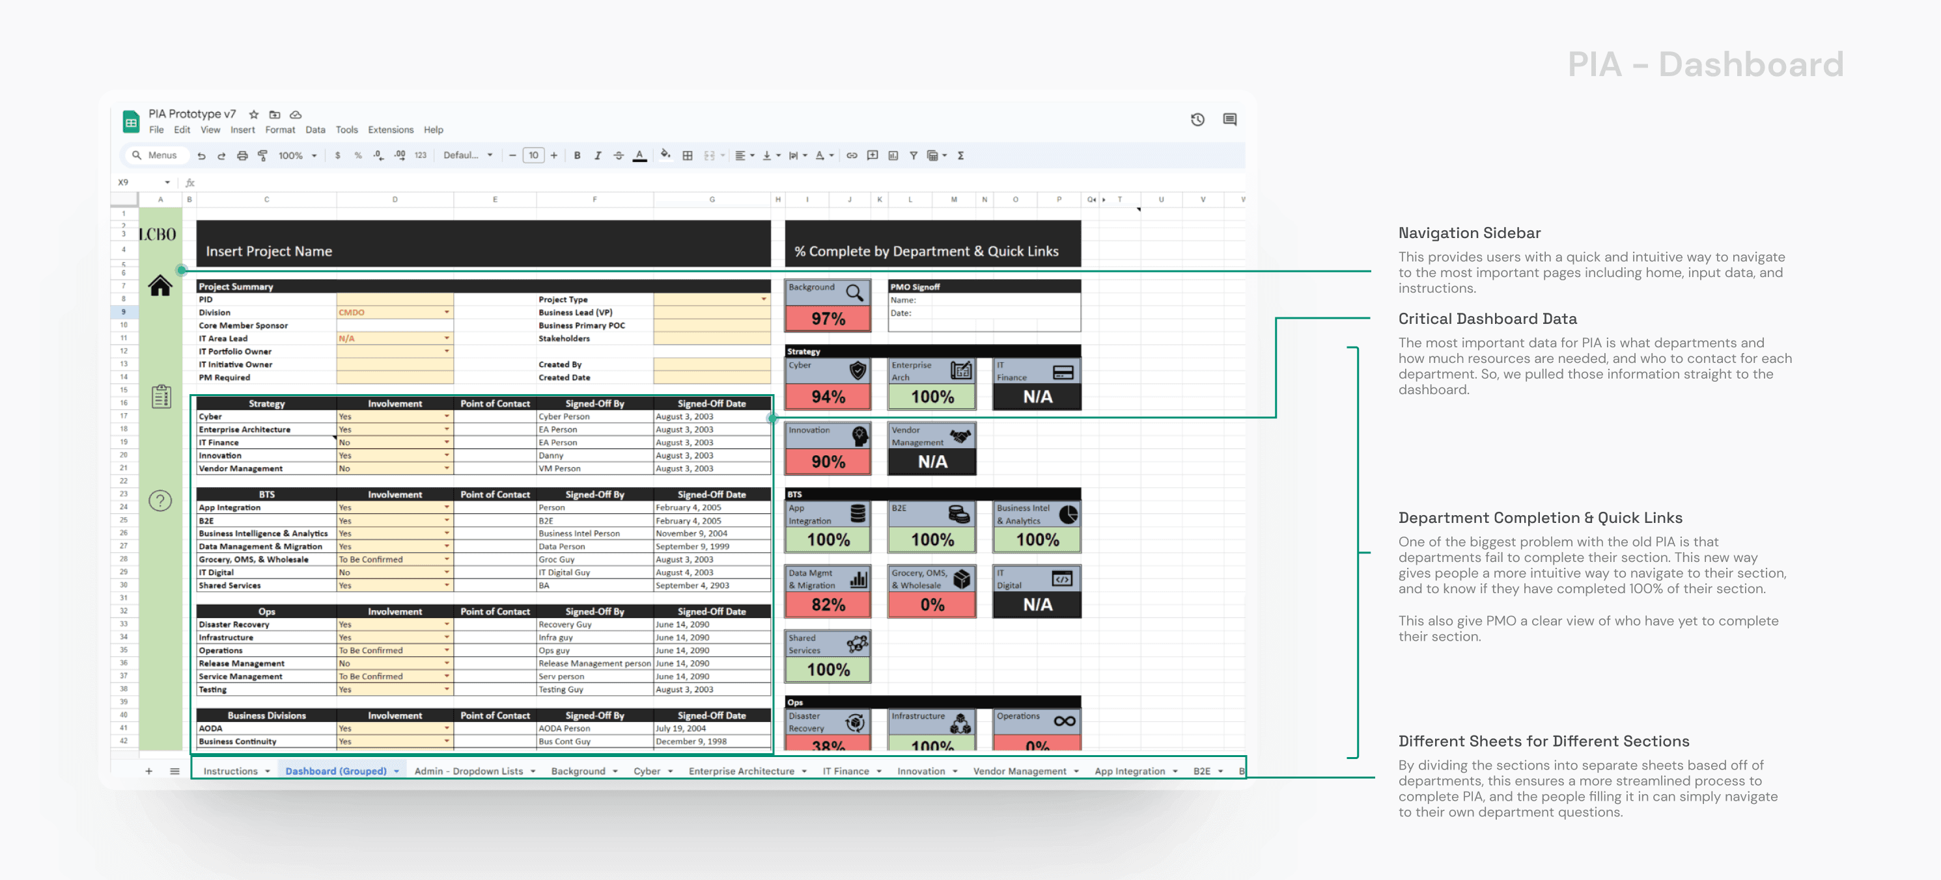This screenshot has height=880, width=1941.
Task: Open the Insert menu
Action: (x=243, y=130)
